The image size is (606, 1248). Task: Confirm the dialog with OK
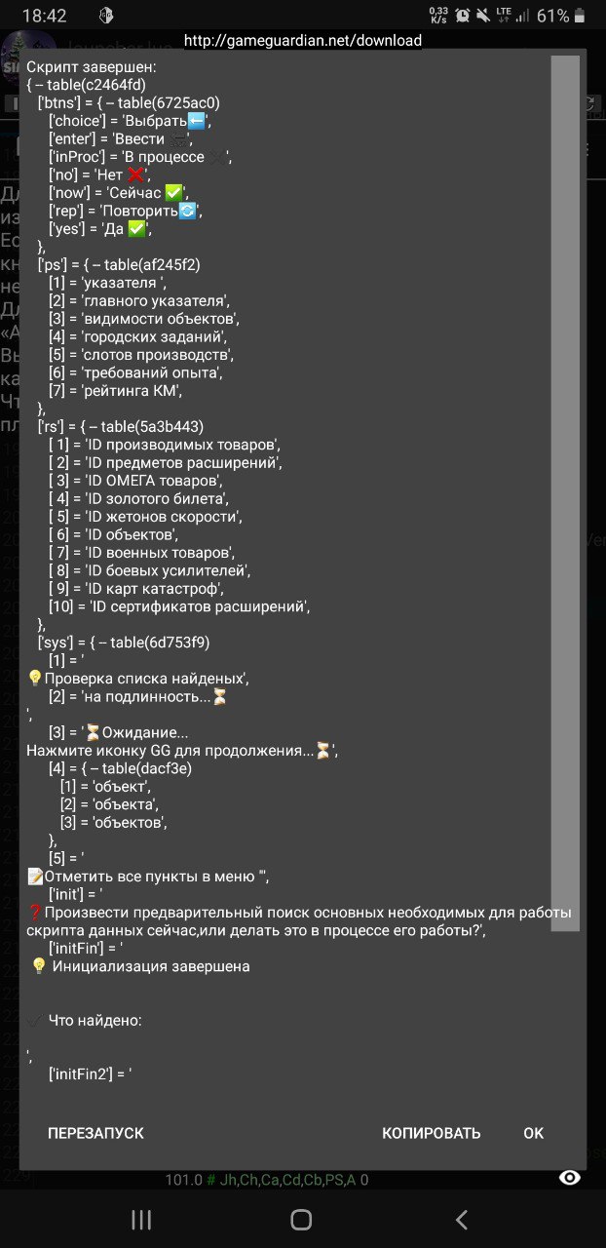tap(534, 1133)
